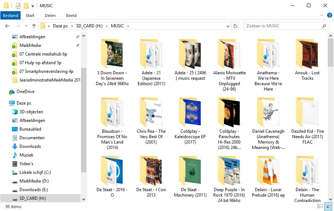The width and height of the screenshot is (334, 211).
Task: Open the Coldplay Kaleidoscope EP folder
Action: click(190, 121)
